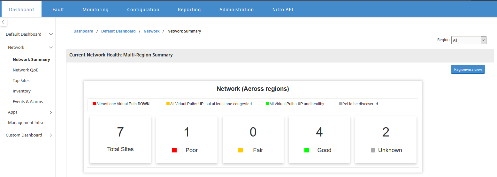
Task: Select the Administration tab
Action: (237, 10)
